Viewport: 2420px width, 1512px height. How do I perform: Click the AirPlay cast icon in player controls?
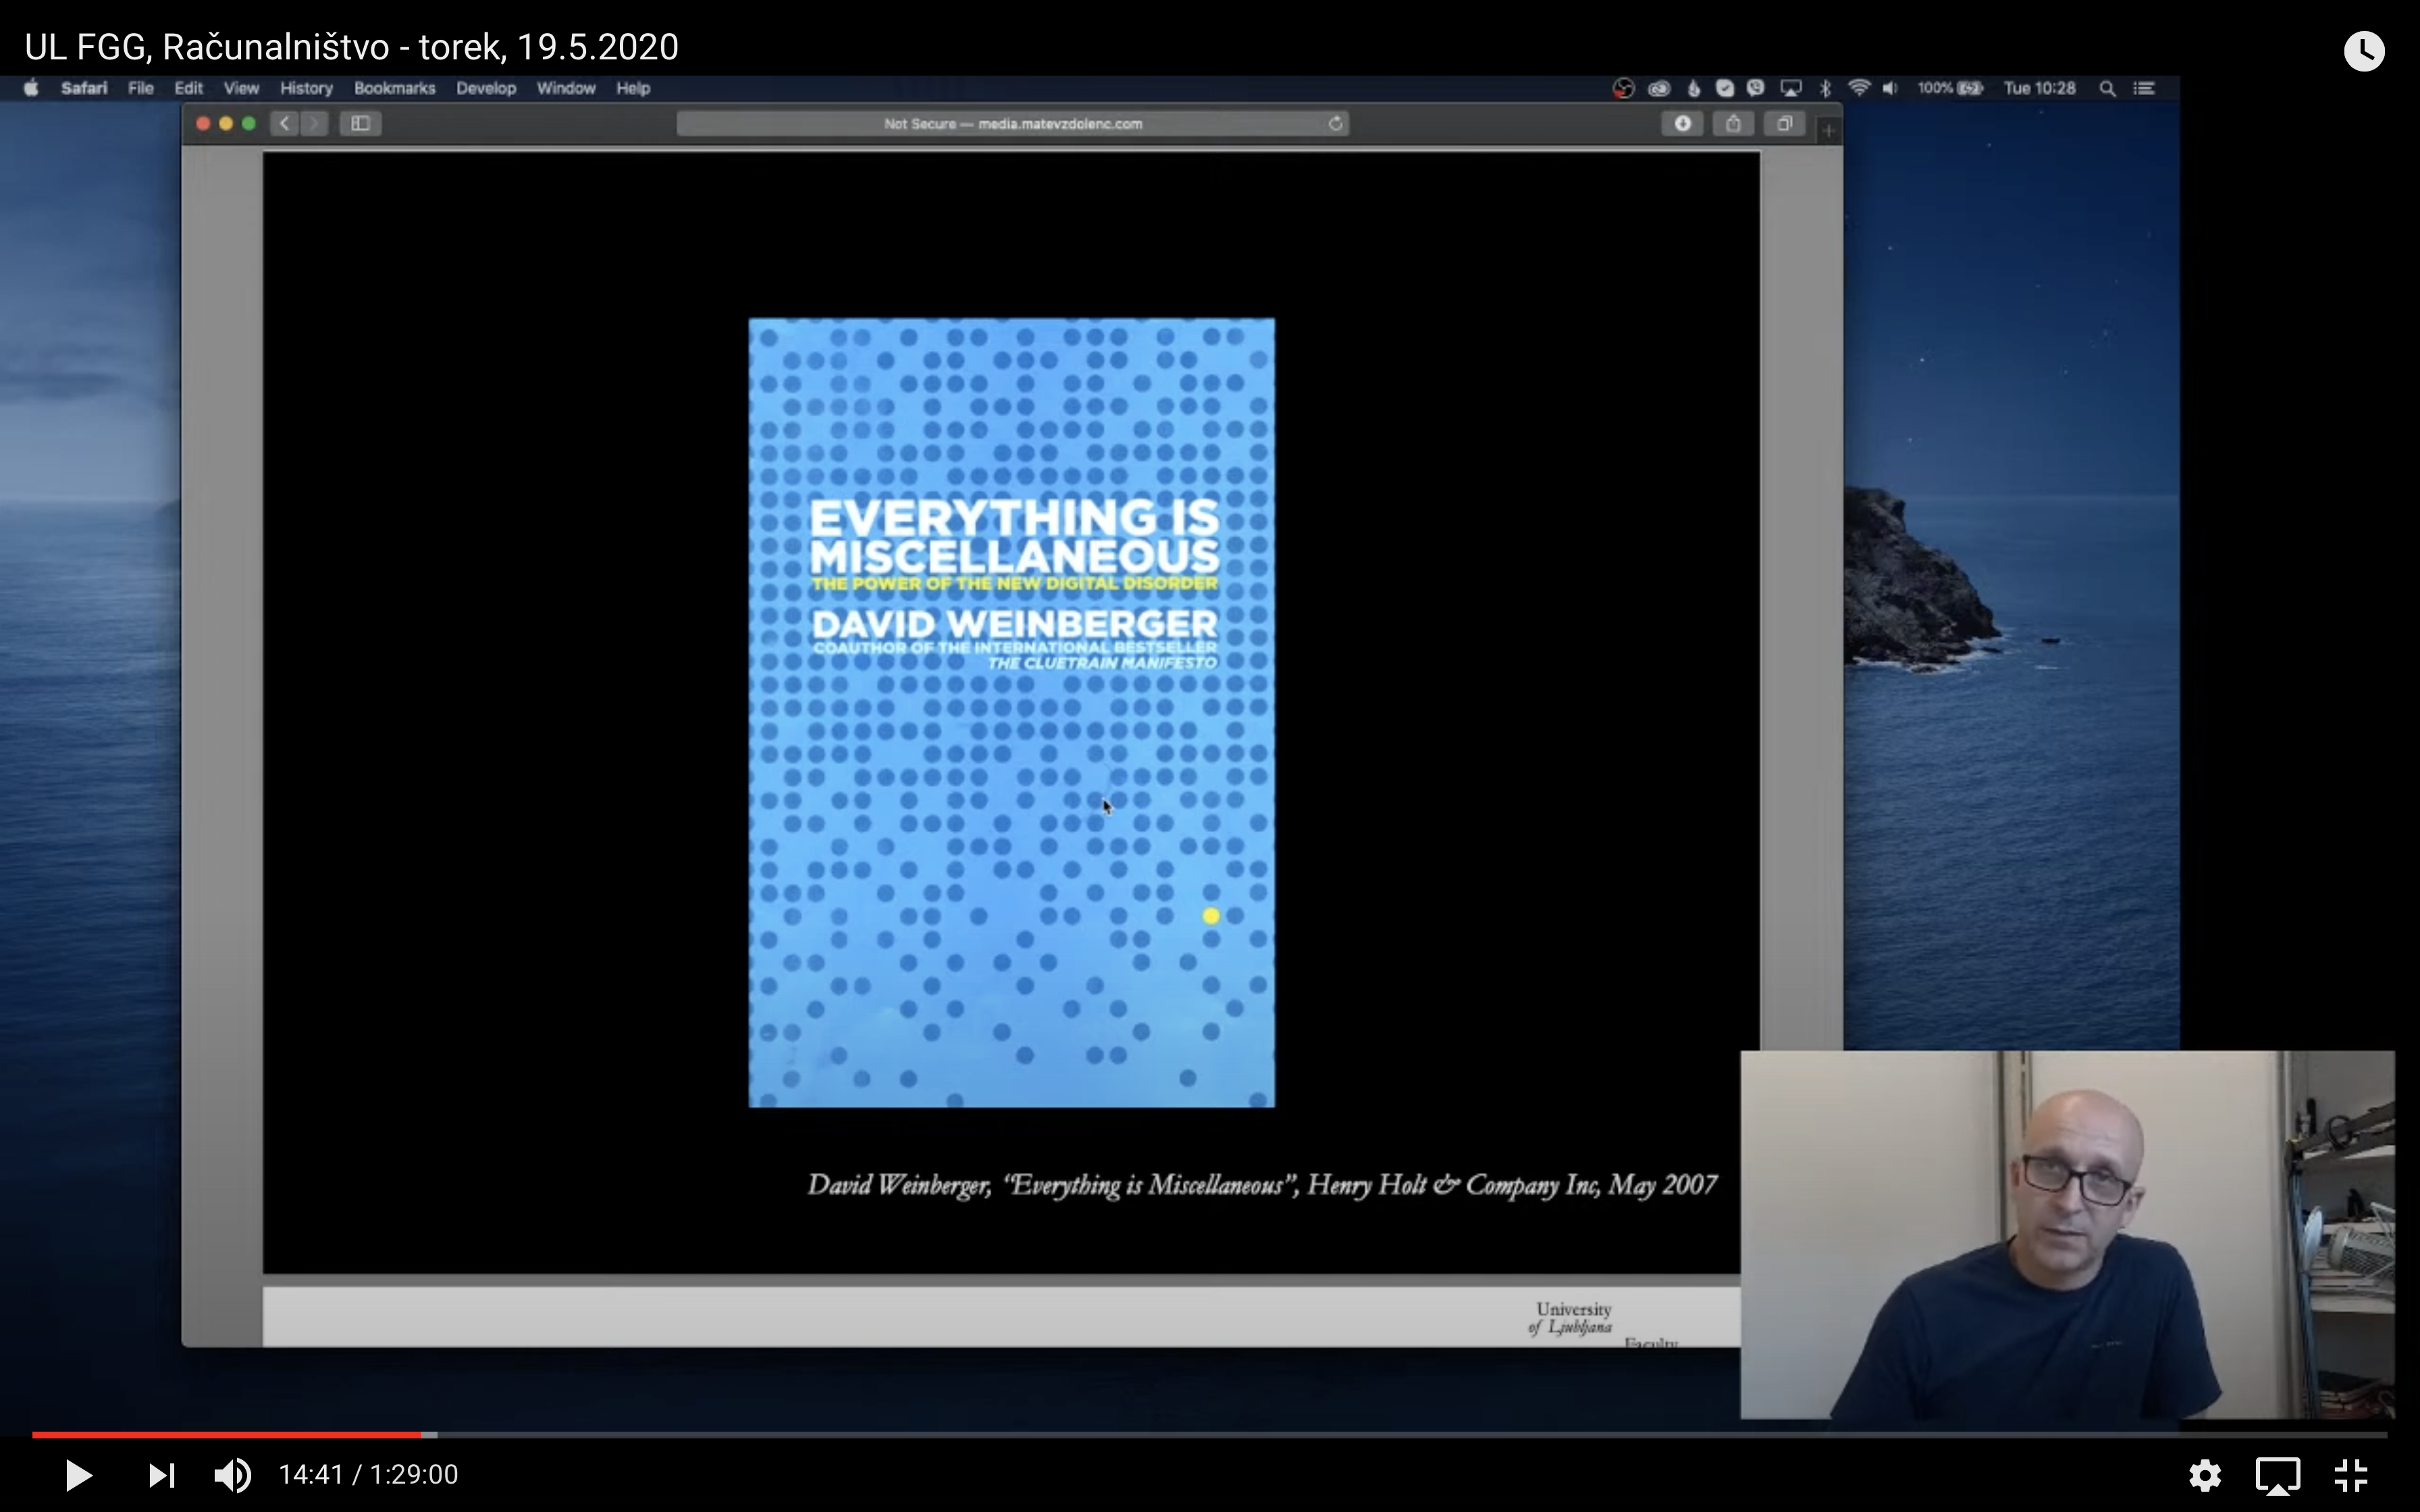tap(2278, 1475)
